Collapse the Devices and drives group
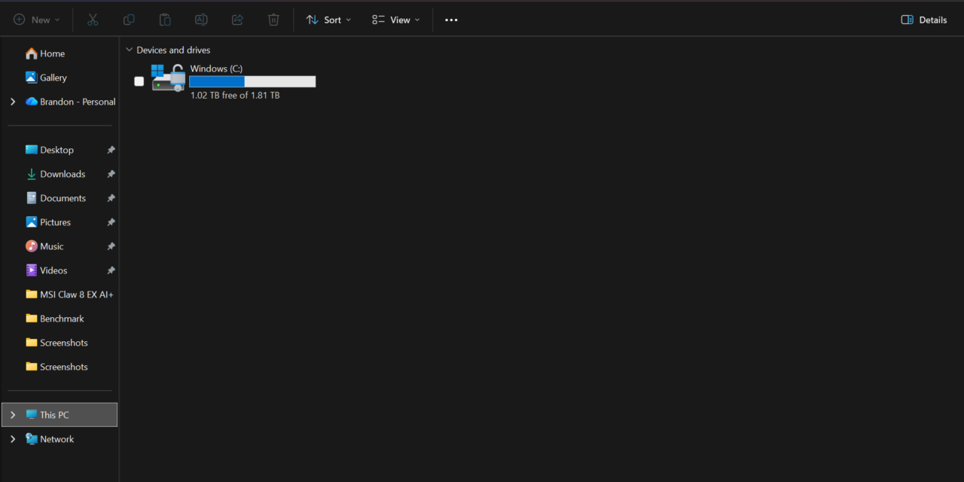 129,50
